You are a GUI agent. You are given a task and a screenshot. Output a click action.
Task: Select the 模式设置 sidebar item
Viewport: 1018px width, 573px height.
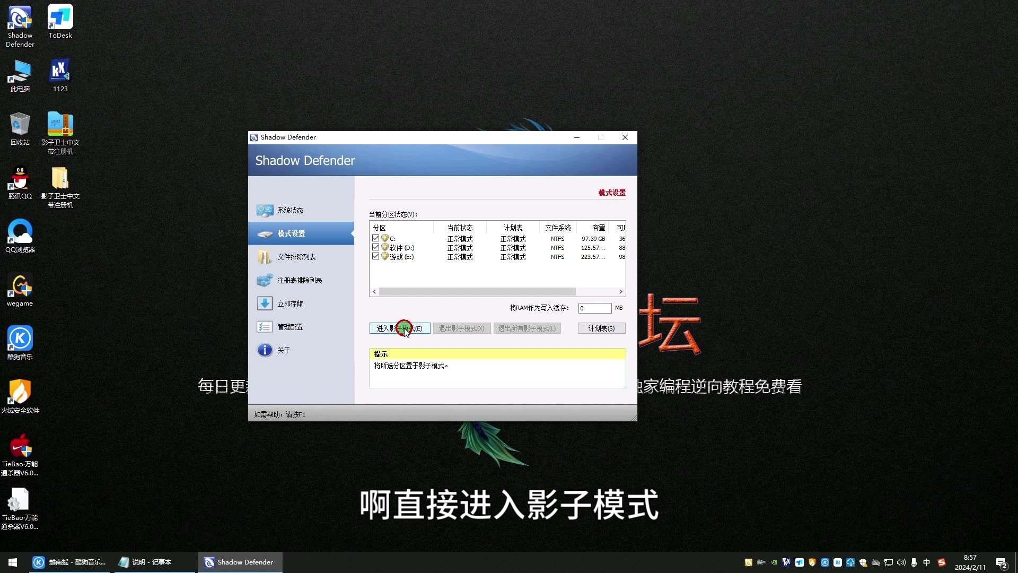pyautogui.click(x=301, y=233)
